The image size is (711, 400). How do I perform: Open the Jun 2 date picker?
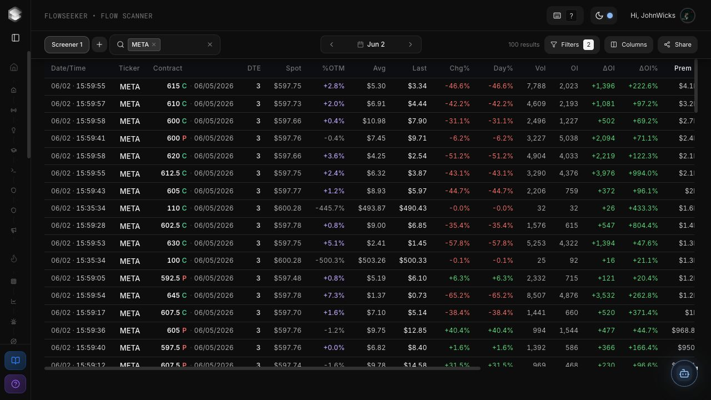coord(371,44)
